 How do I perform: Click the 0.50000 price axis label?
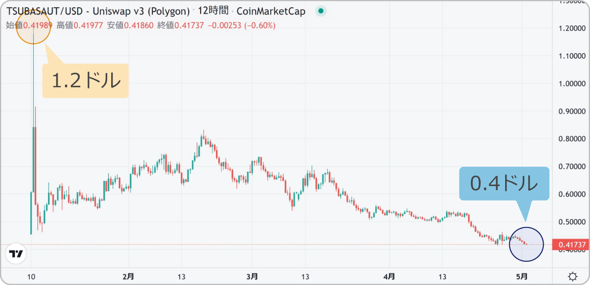click(572, 222)
